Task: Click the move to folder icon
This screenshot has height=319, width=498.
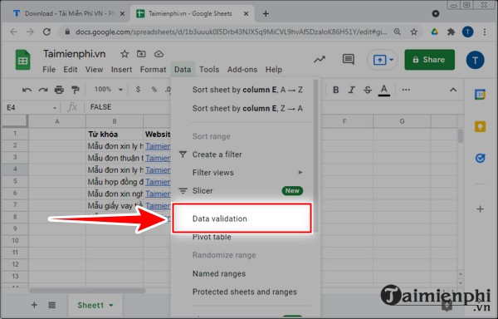Action: coord(141,54)
